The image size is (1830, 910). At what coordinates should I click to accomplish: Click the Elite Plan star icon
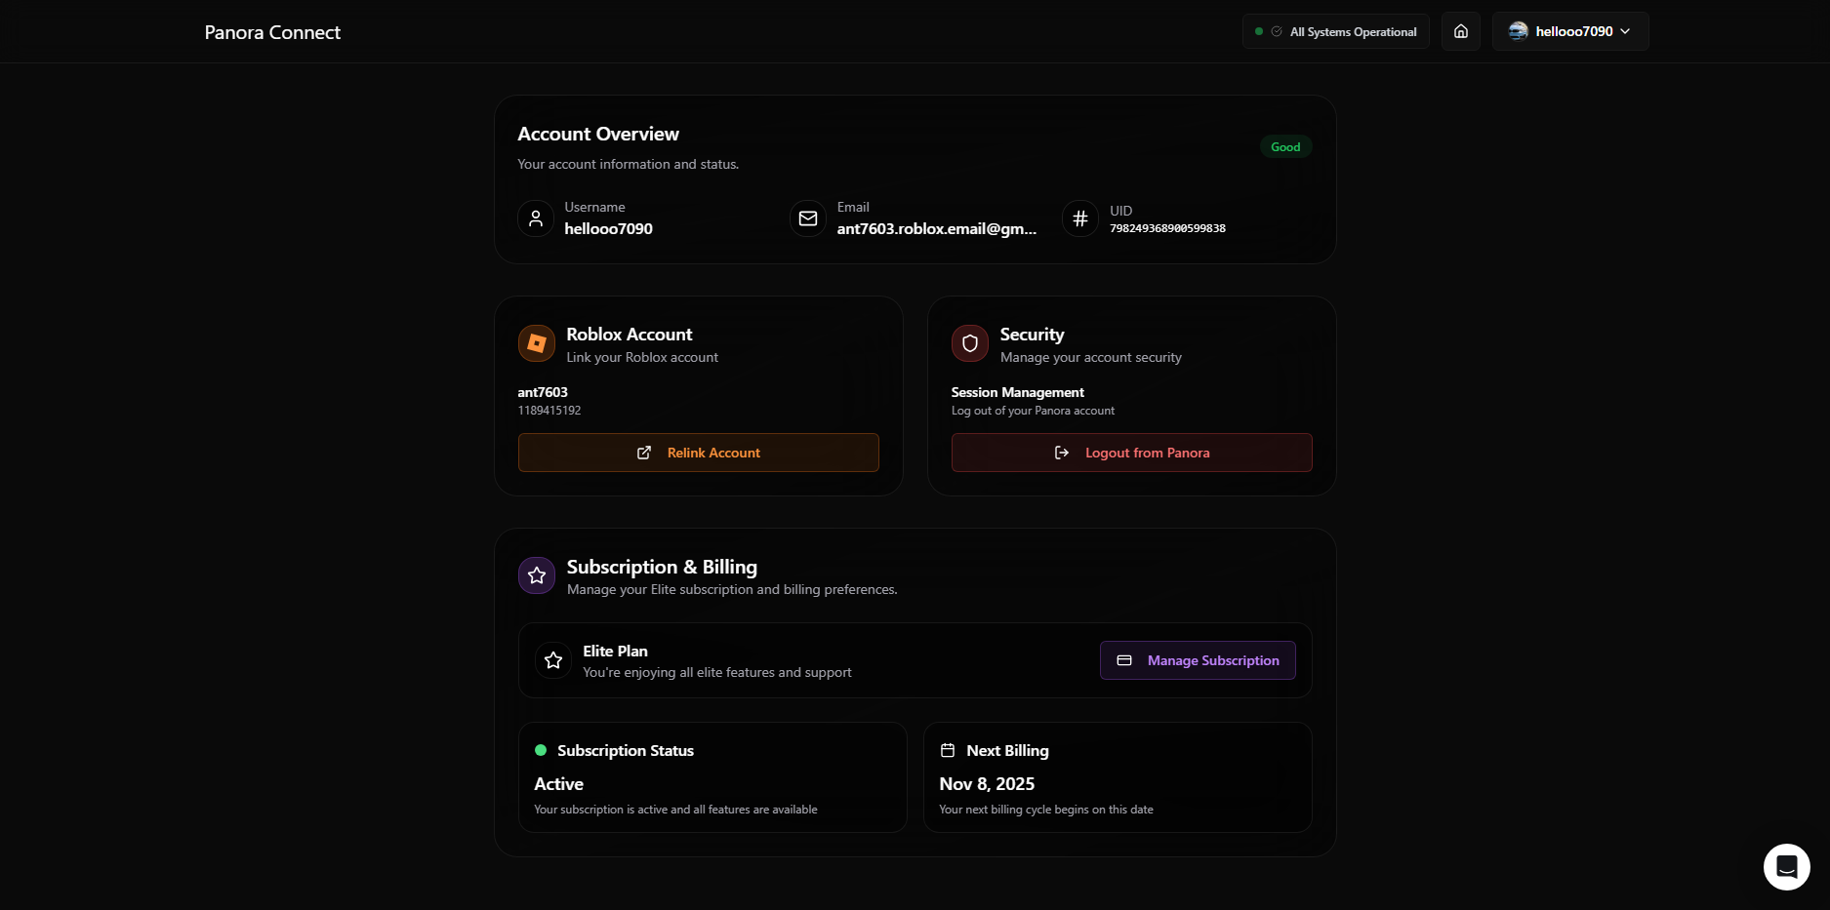(553, 660)
